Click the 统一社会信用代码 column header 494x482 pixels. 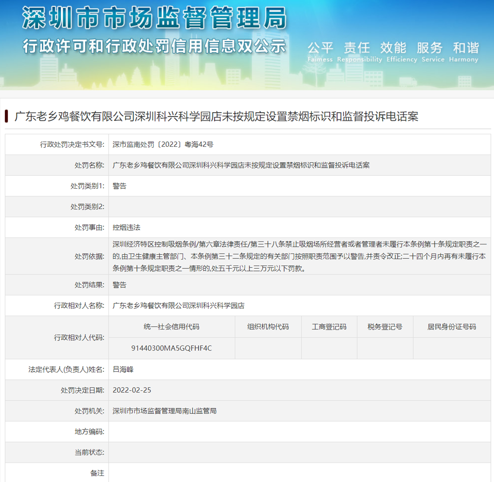pyautogui.click(x=171, y=327)
